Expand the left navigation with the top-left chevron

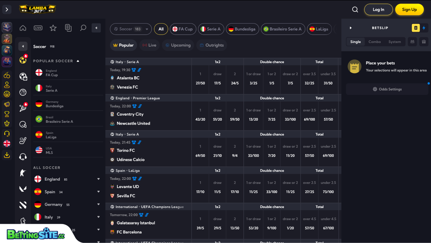click(x=7, y=10)
